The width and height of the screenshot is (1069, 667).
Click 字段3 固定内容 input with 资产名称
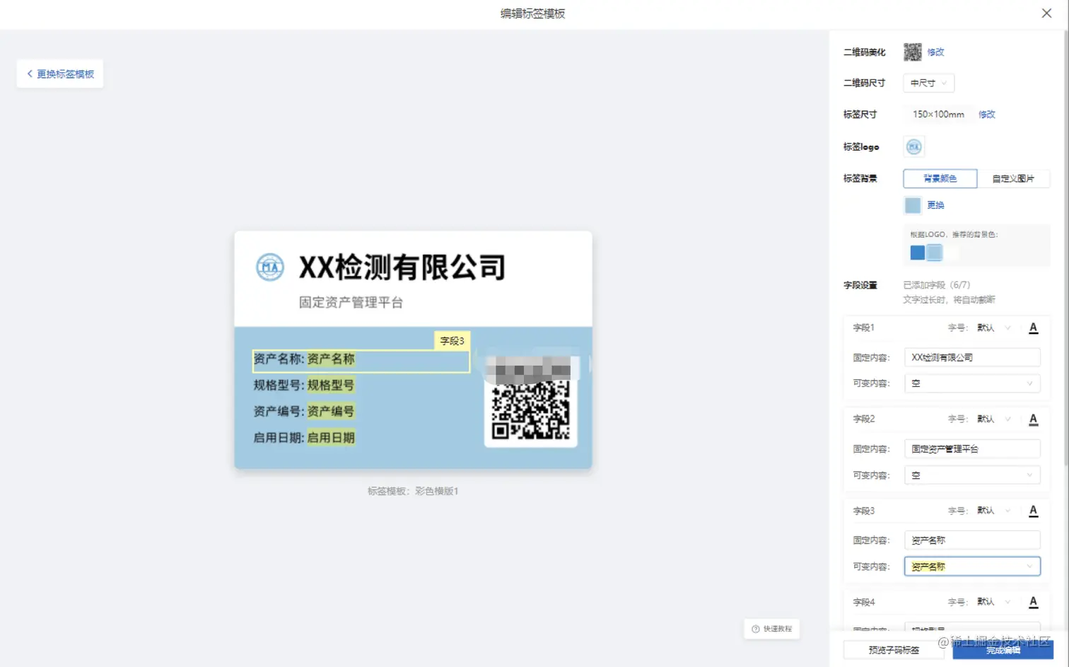point(972,540)
